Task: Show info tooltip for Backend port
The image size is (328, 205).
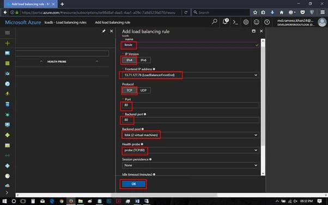Action: coord(145,114)
